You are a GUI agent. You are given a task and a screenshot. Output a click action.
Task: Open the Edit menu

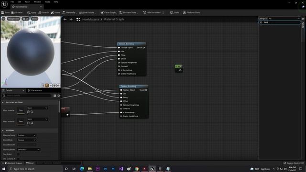click(x=19, y=2)
